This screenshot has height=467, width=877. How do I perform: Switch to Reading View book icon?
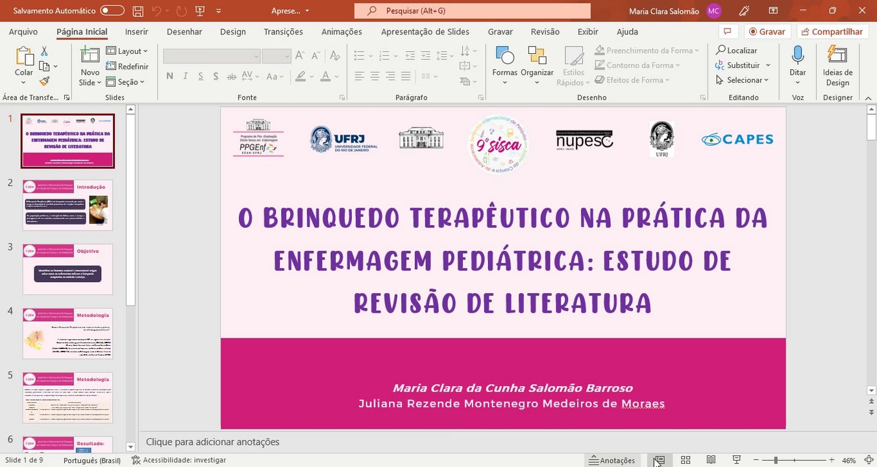click(x=711, y=460)
